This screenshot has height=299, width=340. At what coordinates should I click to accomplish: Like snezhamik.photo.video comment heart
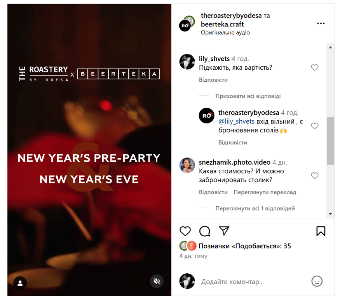pyautogui.click(x=314, y=175)
